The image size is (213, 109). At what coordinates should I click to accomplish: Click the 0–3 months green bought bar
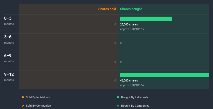(146, 19)
